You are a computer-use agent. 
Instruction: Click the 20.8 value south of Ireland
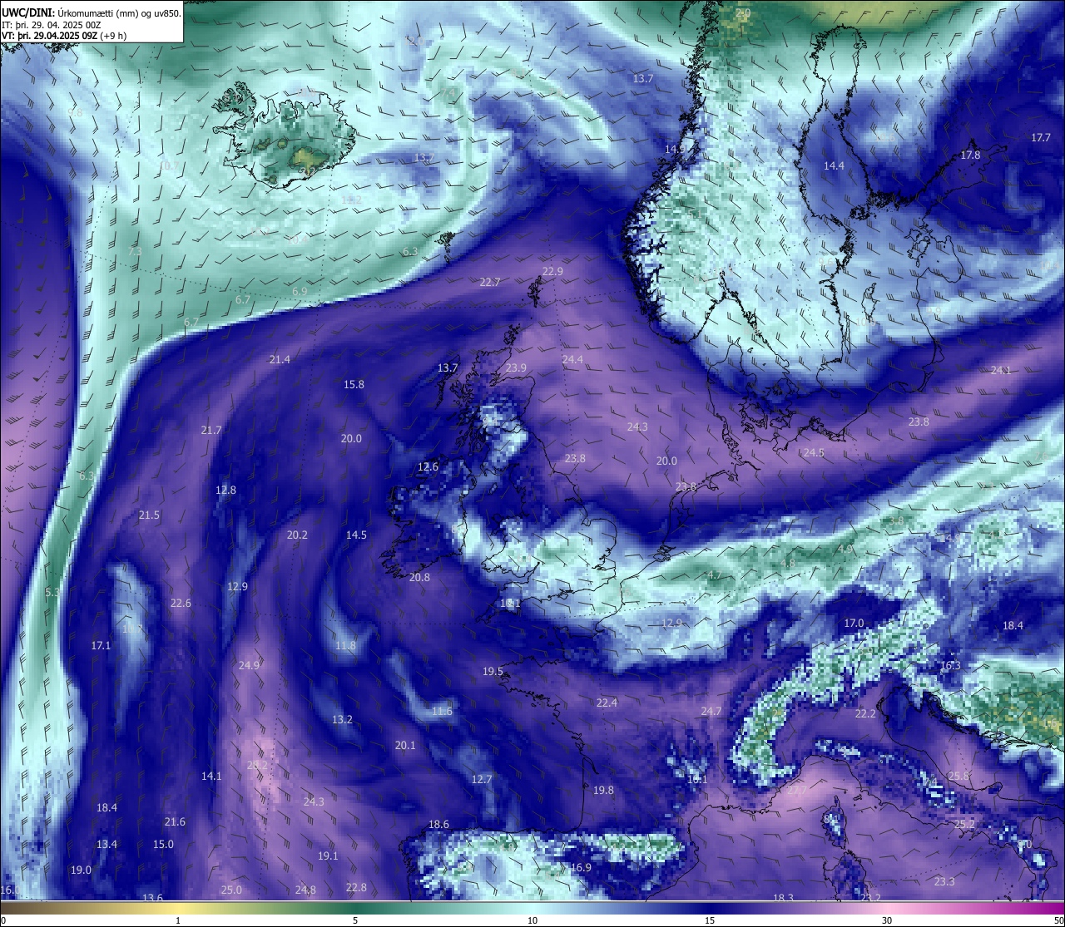tap(419, 578)
